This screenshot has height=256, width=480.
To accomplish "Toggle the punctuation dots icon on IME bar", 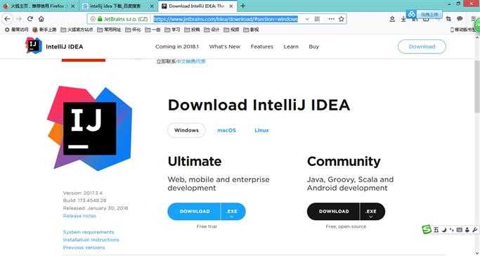I will click(x=451, y=230).
